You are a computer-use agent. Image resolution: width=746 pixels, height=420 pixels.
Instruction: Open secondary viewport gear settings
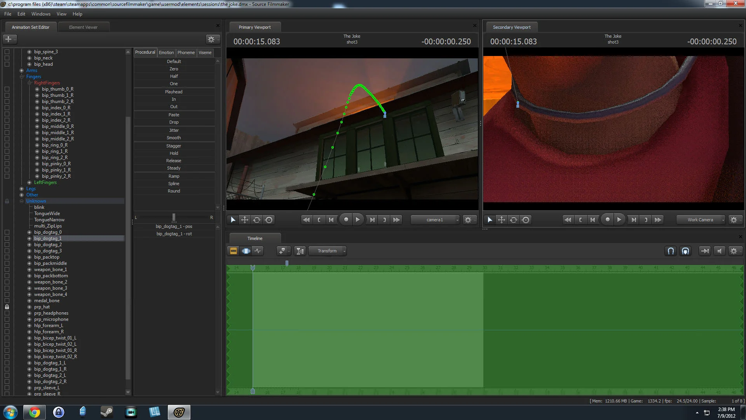coord(734,220)
